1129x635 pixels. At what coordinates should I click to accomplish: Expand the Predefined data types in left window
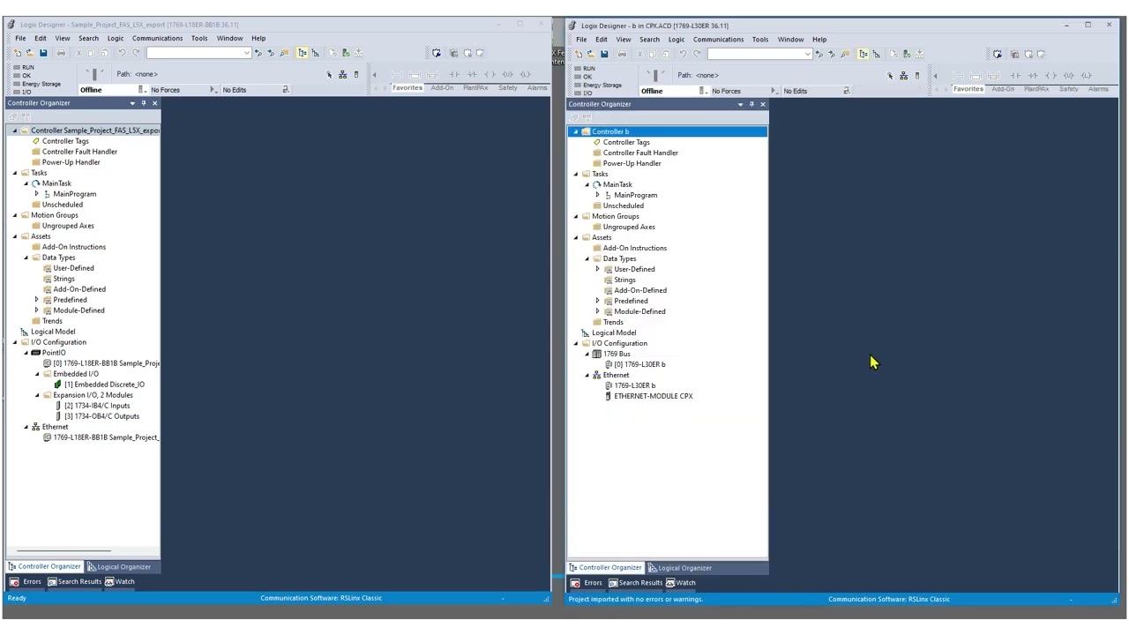tap(36, 300)
